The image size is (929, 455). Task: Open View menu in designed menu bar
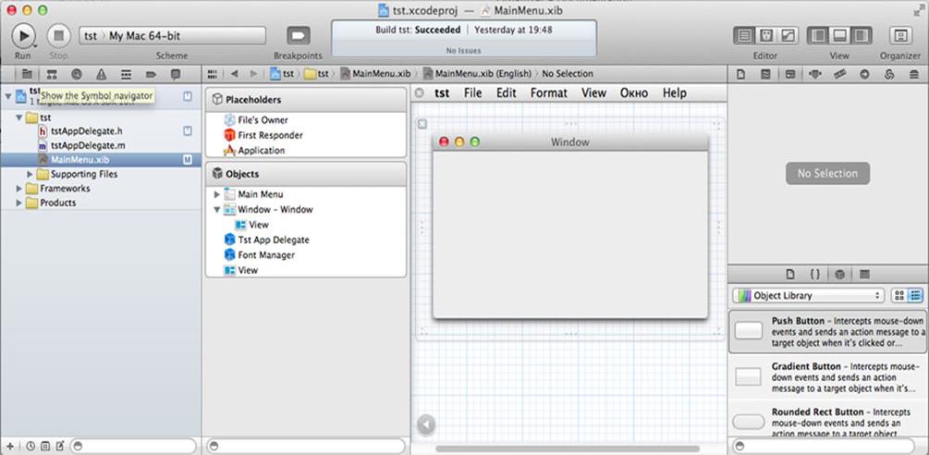pos(593,93)
